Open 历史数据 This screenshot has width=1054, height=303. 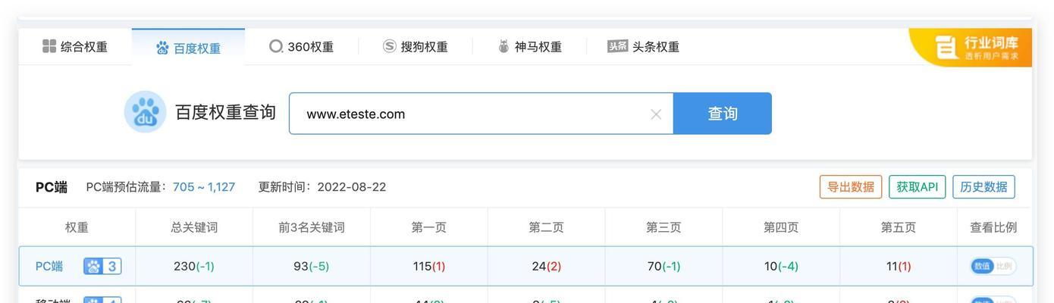pos(983,187)
